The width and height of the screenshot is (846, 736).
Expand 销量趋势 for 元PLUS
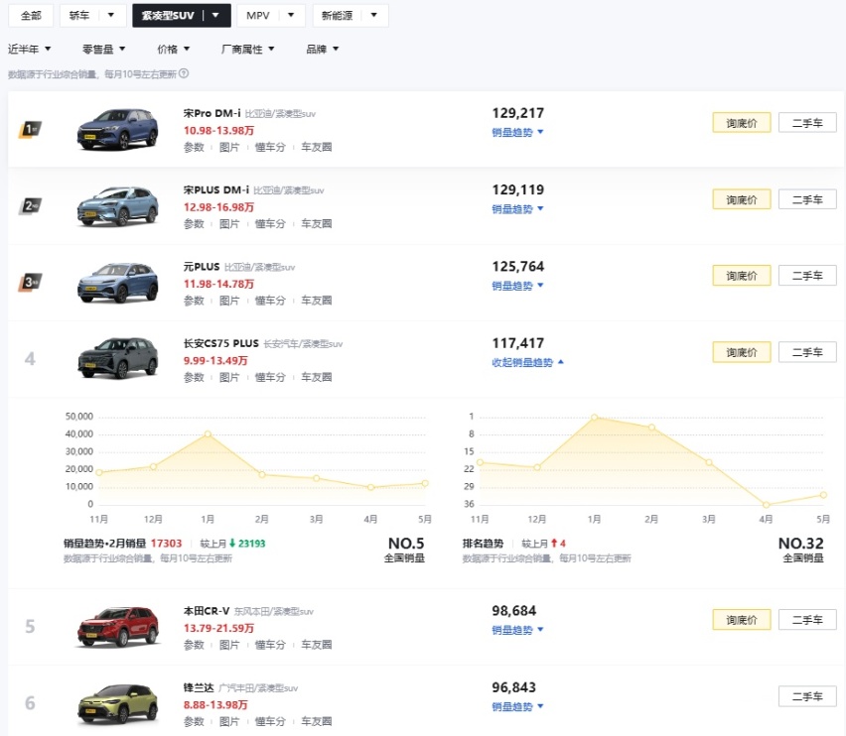[x=517, y=286]
